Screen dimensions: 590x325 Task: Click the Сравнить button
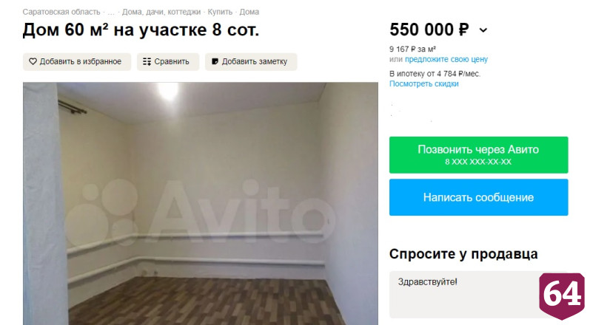(x=168, y=61)
